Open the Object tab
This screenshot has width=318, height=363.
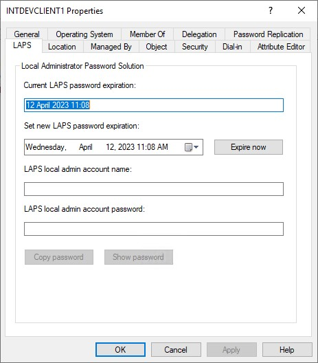click(157, 47)
